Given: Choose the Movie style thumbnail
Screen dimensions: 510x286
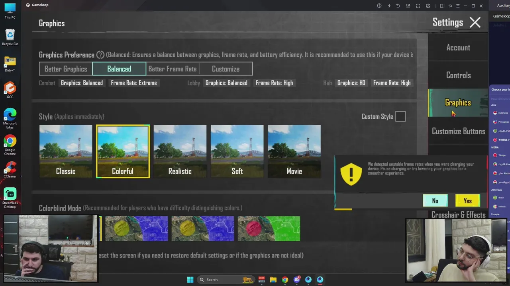Looking at the screenshot, I should (294, 151).
